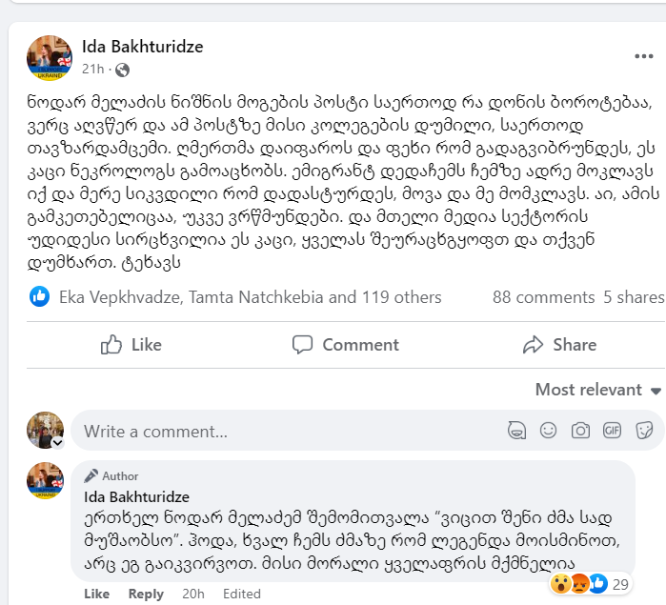Screen dimensions: 666x605
Task: Share the post
Action: (560, 345)
